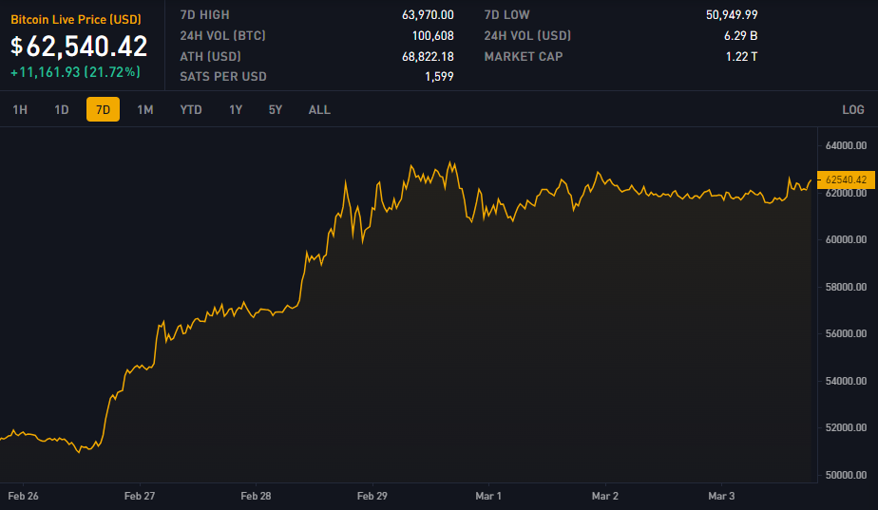The width and height of the screenshot is (878, 510).
Task: Click the 60000.00 price axis label
Action: coord(846,239)
